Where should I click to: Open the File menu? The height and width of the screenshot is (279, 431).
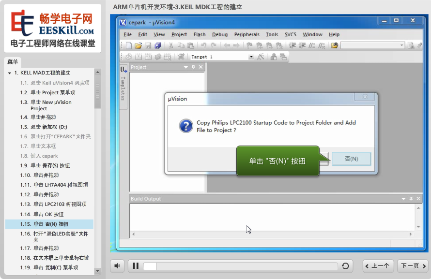coord(127,34)
